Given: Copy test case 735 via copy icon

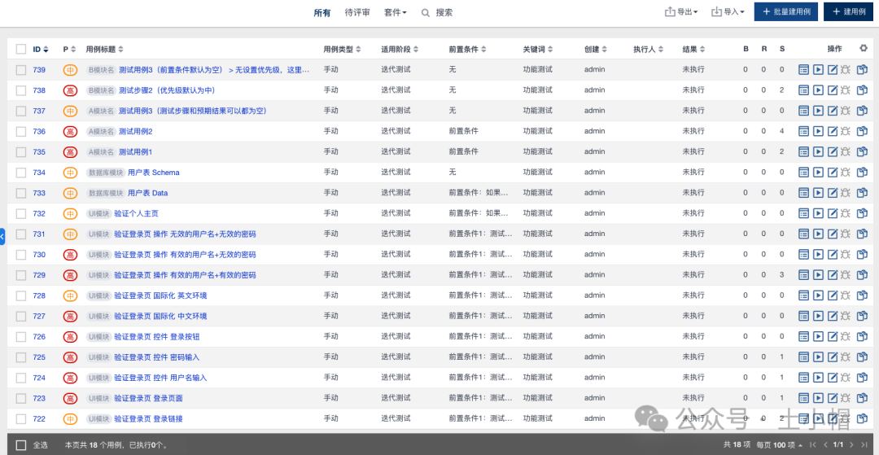Looking at the screenshot, I should point(862,152).
